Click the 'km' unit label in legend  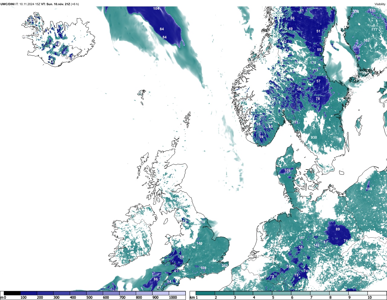192,298
